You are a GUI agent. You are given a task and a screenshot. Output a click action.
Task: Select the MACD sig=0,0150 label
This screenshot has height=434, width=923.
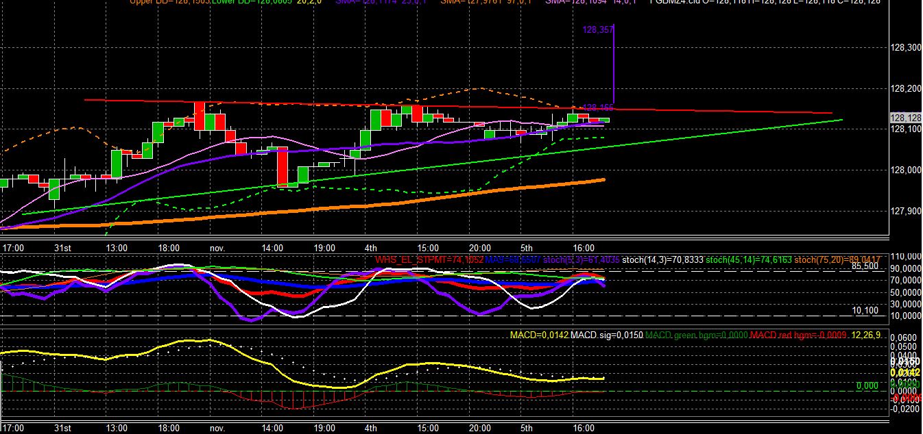(x=608, y=335)
